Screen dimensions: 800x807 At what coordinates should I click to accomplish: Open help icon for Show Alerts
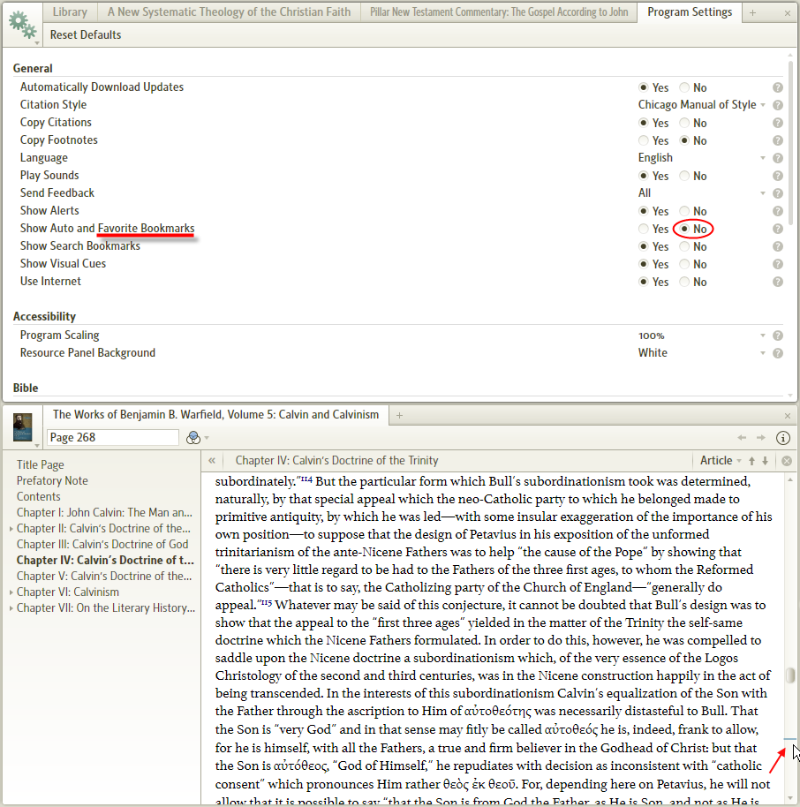778,211
